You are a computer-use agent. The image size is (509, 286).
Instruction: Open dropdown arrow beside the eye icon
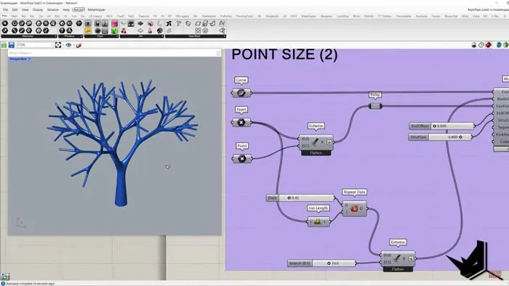click(x=73, y=45)
